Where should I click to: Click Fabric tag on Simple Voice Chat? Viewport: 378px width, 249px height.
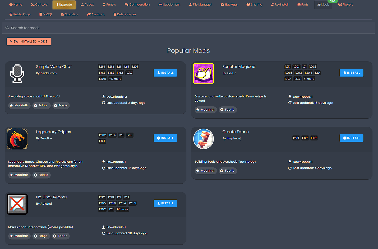[x=41, y=105]
